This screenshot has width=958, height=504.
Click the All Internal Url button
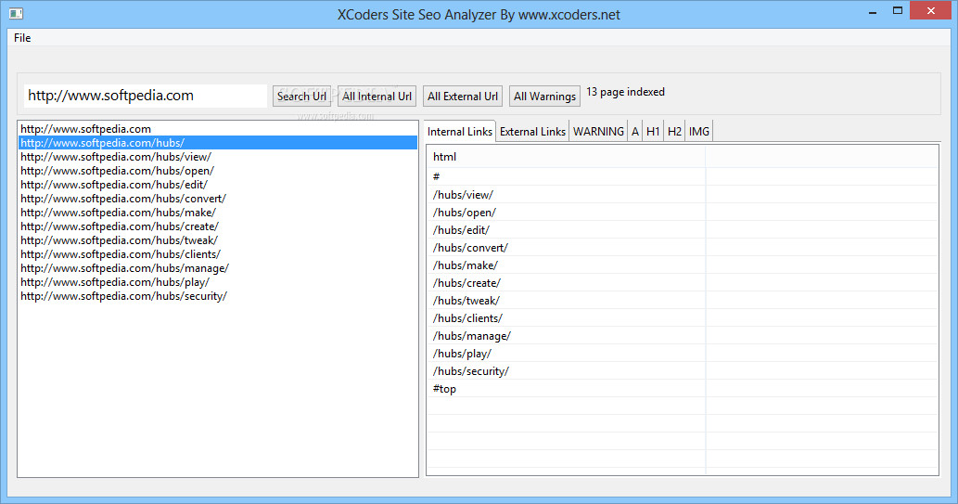tap(377, 96)
